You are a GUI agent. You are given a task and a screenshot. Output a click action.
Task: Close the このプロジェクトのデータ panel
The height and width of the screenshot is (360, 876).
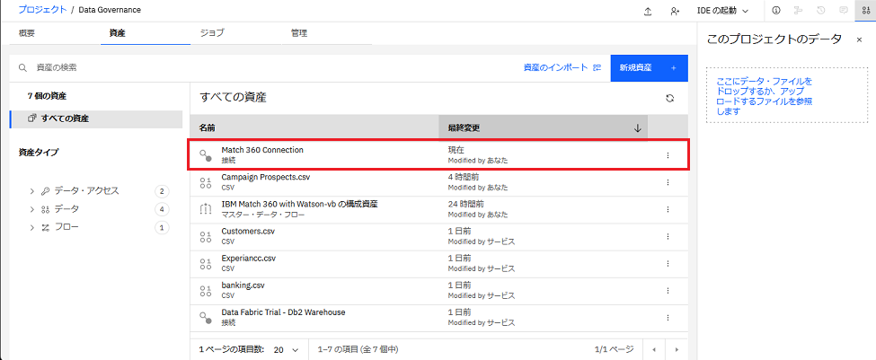859,40
